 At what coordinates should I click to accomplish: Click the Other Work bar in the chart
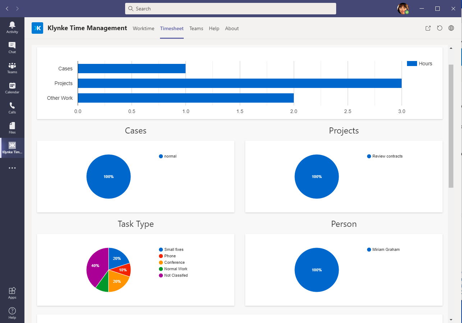pyautogui.click(x=186, y=98)
